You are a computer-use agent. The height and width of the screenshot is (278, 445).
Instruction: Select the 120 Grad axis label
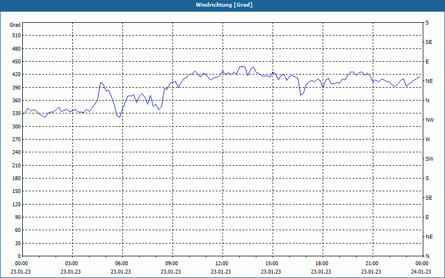[x=17, y=204]
